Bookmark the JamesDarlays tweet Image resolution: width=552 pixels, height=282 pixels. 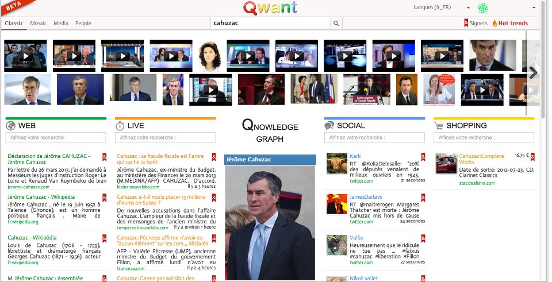(x=423, y=197)
